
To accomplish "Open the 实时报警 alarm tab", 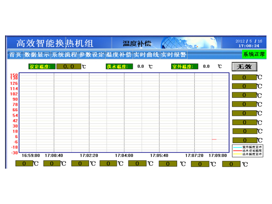I will tap(173, 55).
